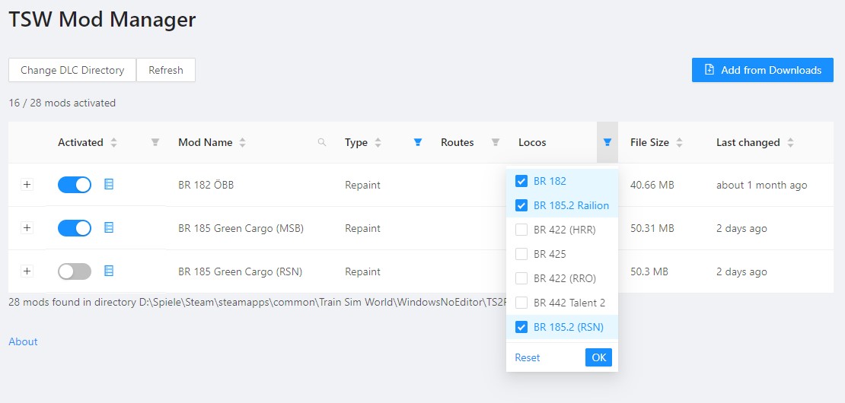This screenshot has width=845, height=403.
Task: Uncheck the BR 185.2 Railion filter option
Action: pyautogui.click(x=521, y=205)
